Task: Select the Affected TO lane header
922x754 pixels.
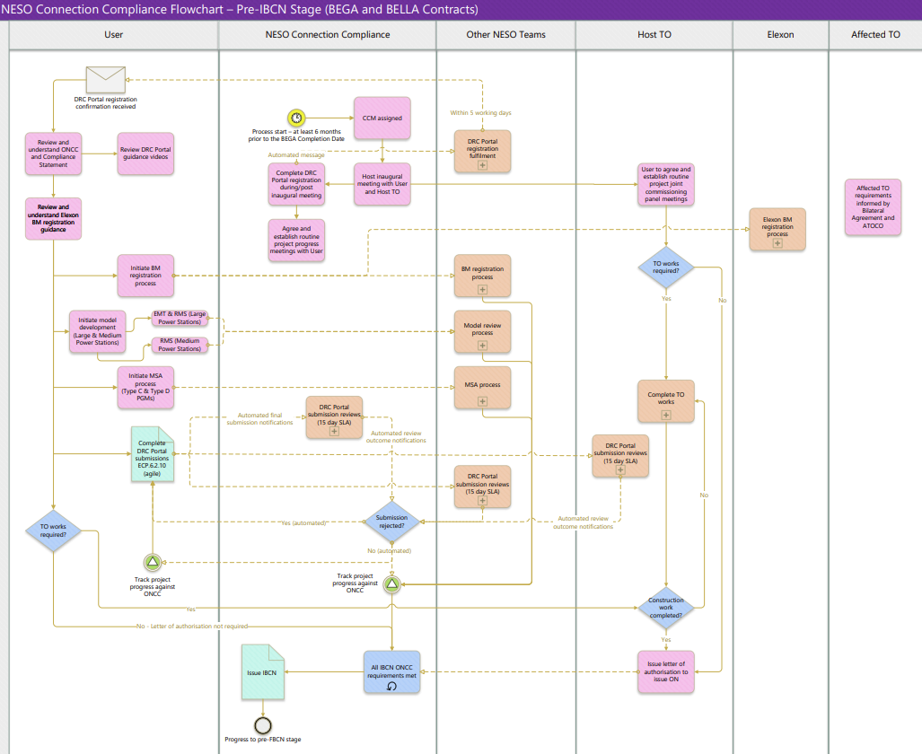Action: pyautogui.click(x=875, y=35)
